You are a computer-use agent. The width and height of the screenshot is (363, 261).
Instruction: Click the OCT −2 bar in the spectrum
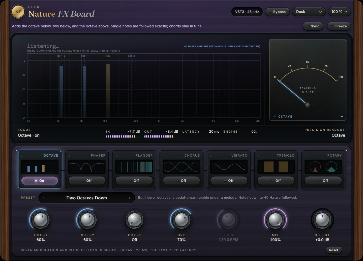tap(61, 92)
